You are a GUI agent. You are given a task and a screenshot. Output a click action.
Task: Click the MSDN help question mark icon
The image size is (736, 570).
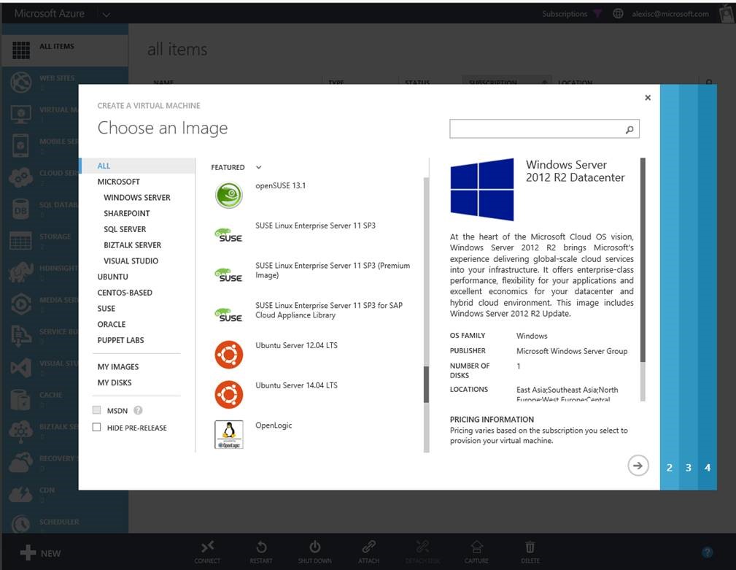[138, 410]
